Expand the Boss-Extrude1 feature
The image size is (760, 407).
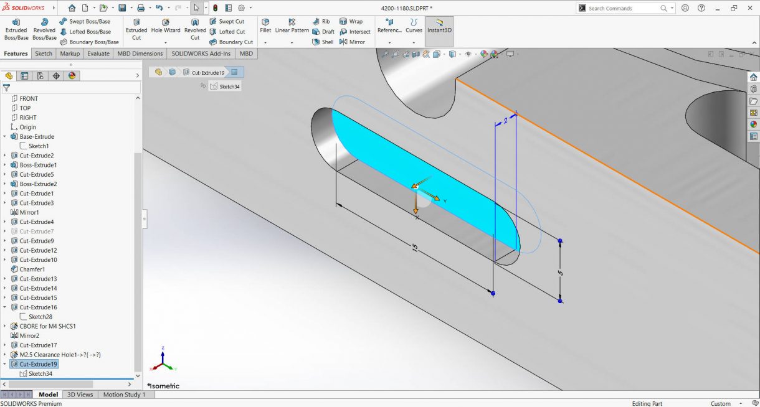click(x=5, y=165)
